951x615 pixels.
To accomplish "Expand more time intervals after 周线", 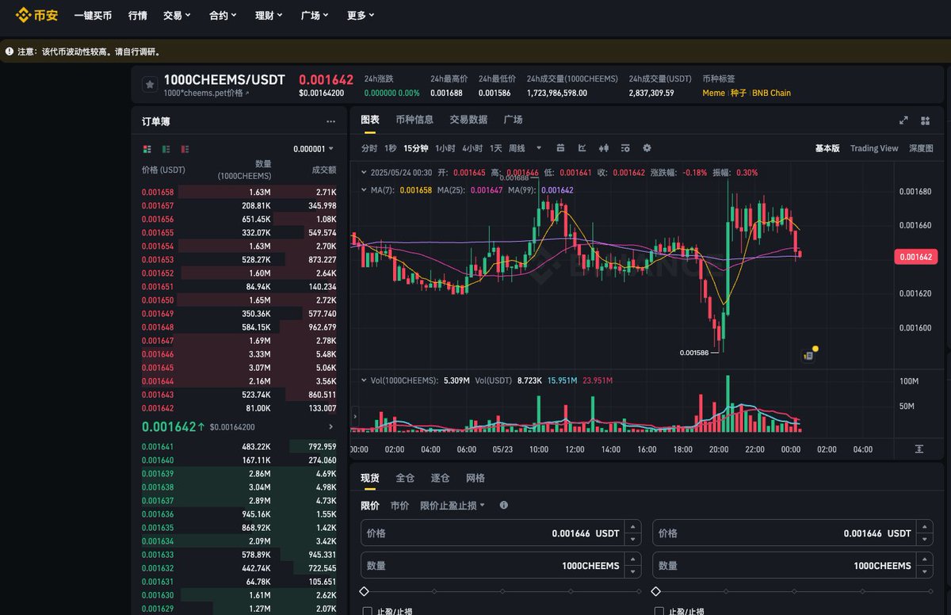I will [539, 148].
